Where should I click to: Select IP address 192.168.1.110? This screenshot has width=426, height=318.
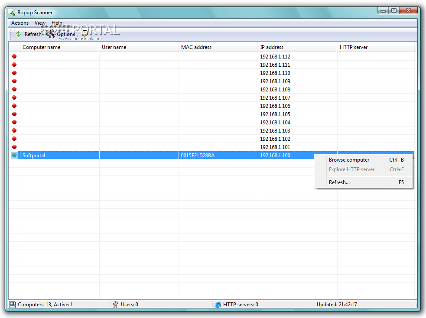pyautogui.click(x=275, y=73)
